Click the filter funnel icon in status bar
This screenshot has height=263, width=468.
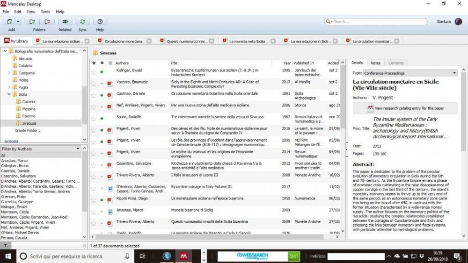(5, 246)
